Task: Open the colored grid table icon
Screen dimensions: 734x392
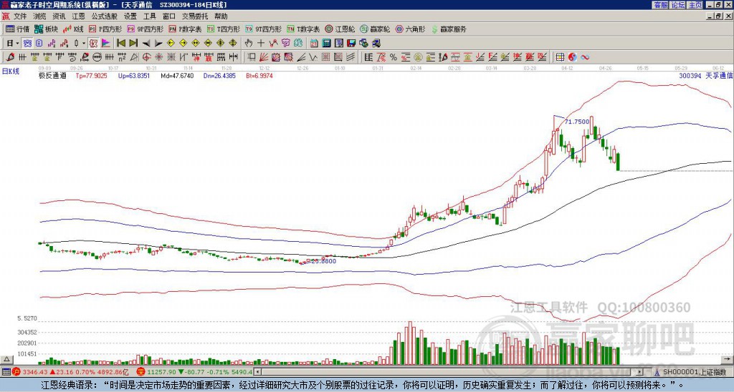Action: click(560, 57)
